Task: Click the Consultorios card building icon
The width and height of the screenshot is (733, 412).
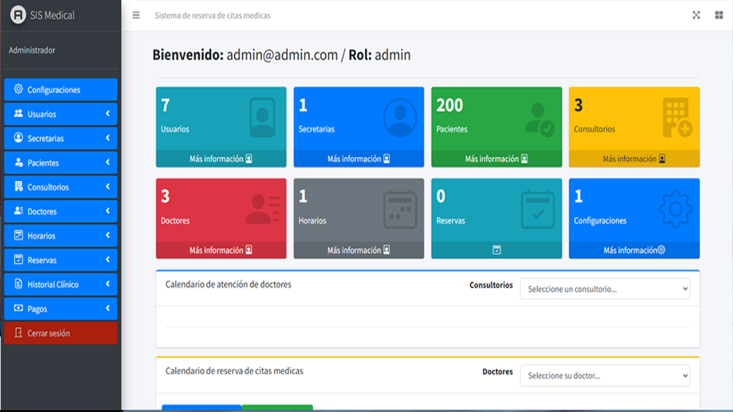Action: click(x=677, y=118)
